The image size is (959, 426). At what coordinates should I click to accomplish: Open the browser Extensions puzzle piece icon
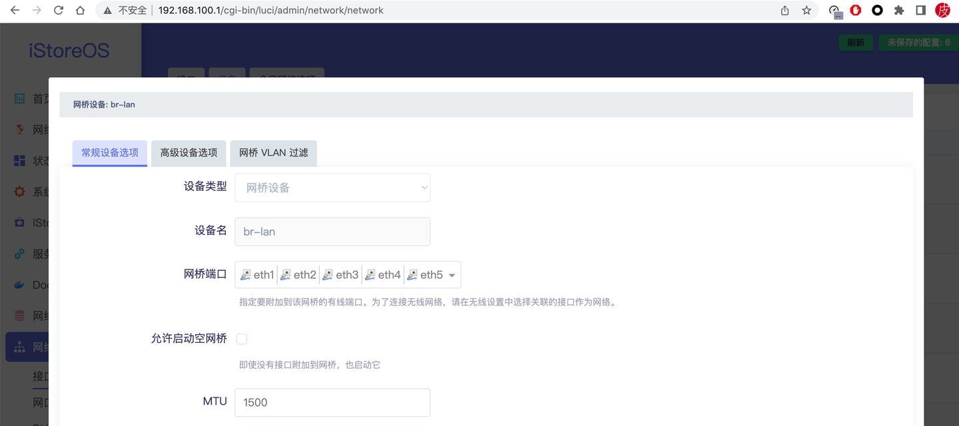pyautogui.click(x=898, y=11)
